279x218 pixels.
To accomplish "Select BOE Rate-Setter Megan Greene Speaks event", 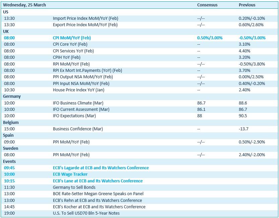I will pyautogui.click(x=98, y=194).
